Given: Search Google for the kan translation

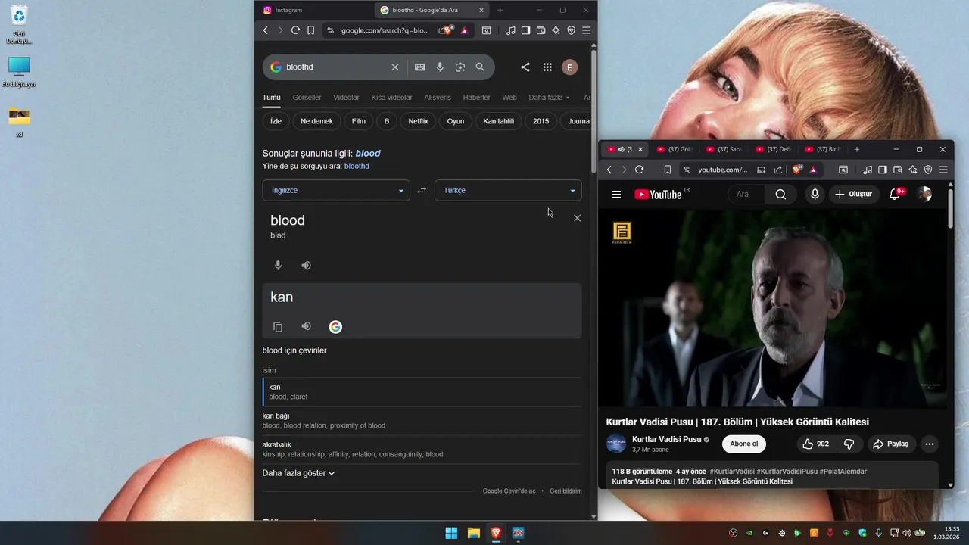Looking at the screenshot, I should click(335, 326).
